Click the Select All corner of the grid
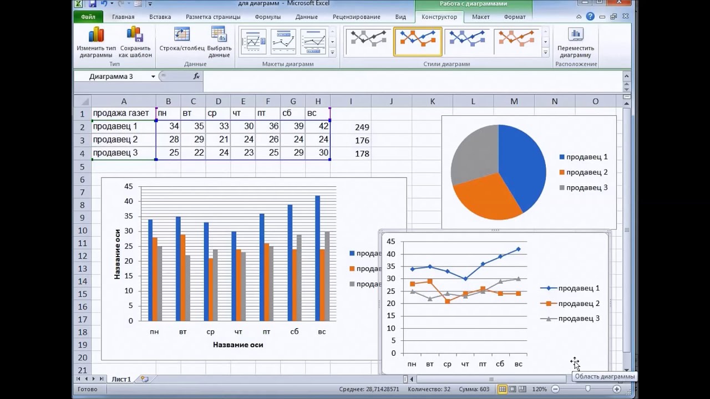The width and height of the screenshot is (710, 399). click(x=82, y=101)
